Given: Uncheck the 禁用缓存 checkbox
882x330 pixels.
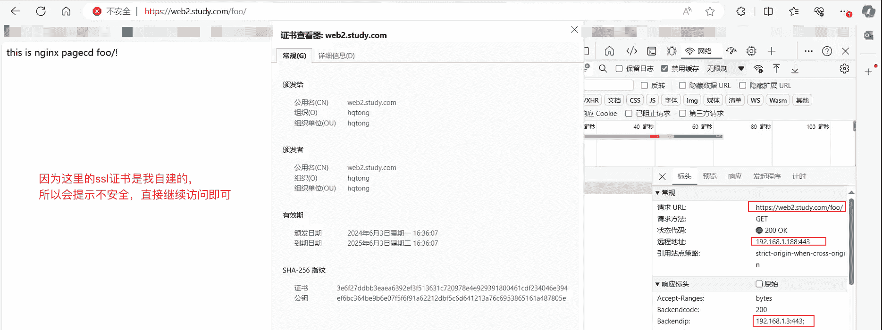Looking at the screenshot, I should (x=664, y=69).
